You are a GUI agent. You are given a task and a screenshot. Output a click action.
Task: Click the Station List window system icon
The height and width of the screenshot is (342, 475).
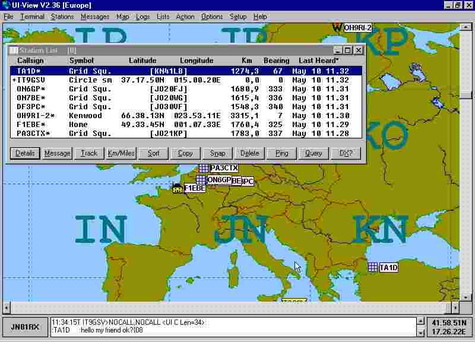coord(12,50)
